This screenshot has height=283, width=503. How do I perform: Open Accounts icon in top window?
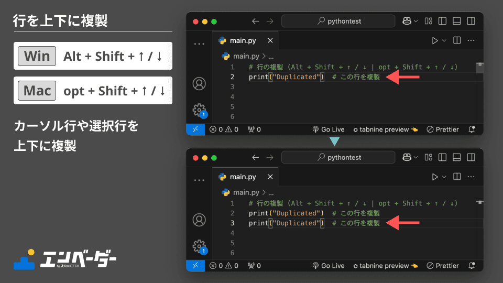pyautogui.click(x=199, y=84)
